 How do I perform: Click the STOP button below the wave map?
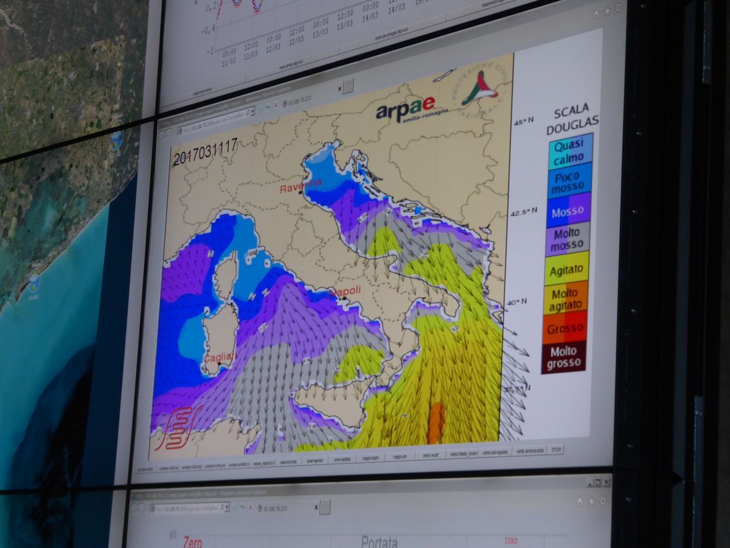pos(556,451)
